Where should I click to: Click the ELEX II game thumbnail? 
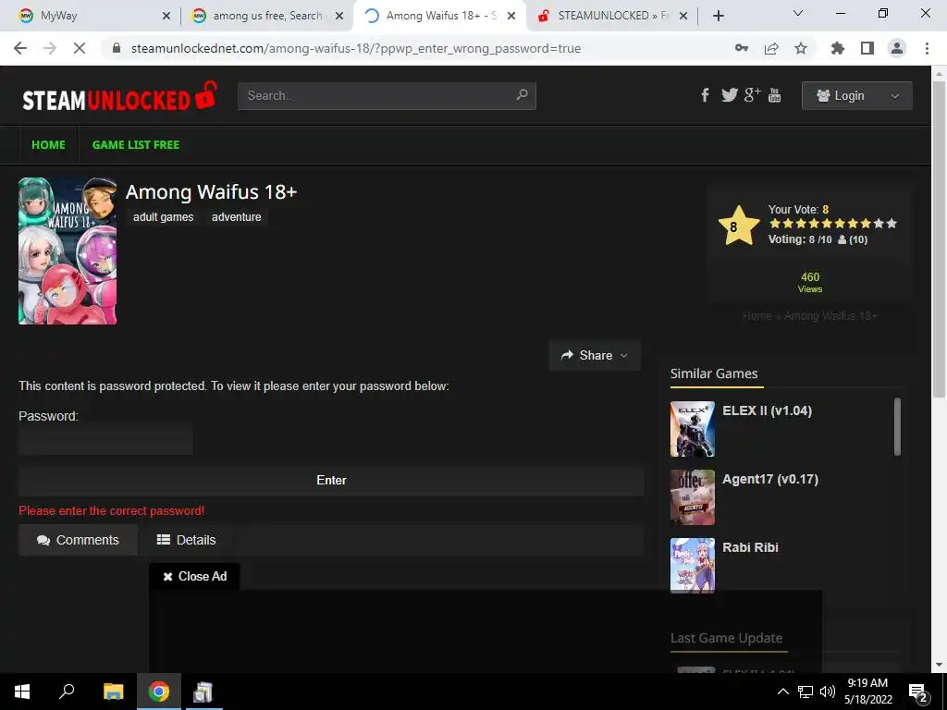point(692,429)
